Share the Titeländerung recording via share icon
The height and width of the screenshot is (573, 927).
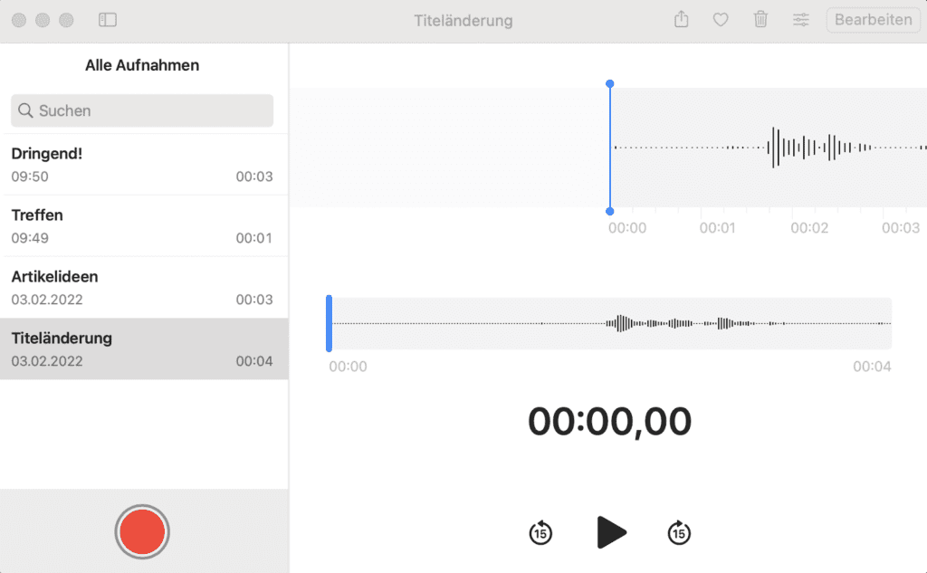pos(681,19)
